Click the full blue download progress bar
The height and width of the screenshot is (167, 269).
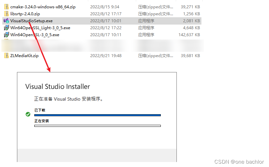click(98, 115)
